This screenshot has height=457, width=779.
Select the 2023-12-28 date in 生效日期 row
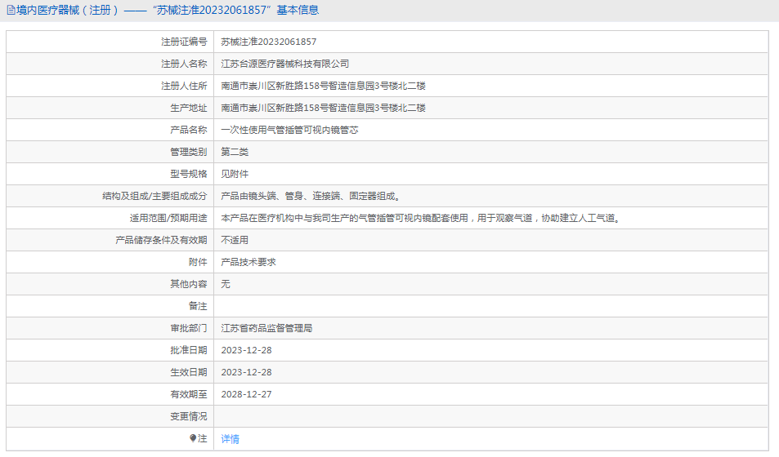[246, 372]
